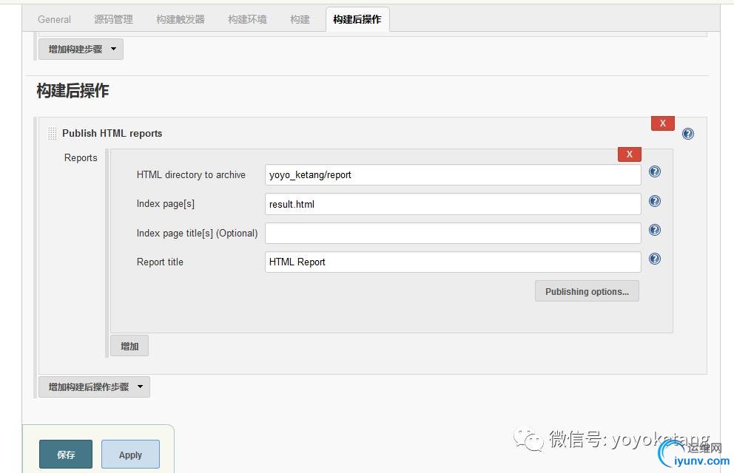Focus the empty Index page title[s] field

[453, 233]
